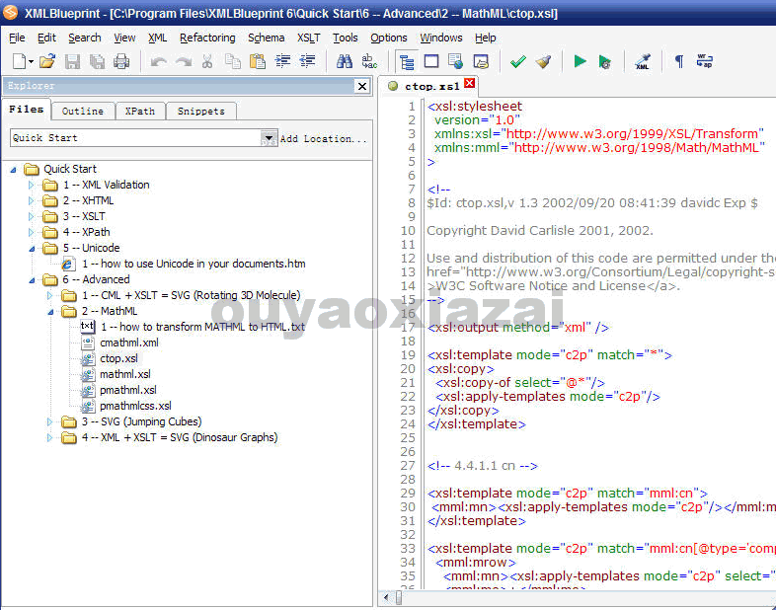The width and height of the screenshot is (776, 610).
Task: Select how to transform MATHML to HTML.txt
Action: (x=203, y=327)
